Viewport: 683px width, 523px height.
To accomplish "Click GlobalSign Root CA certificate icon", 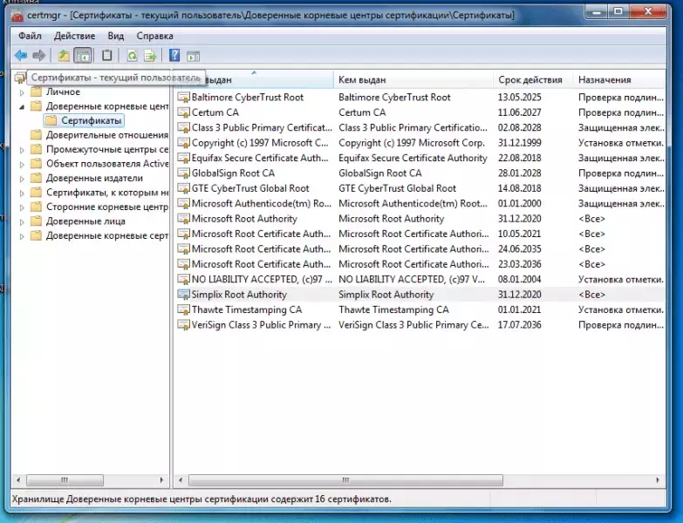I will tap(183, 173).
